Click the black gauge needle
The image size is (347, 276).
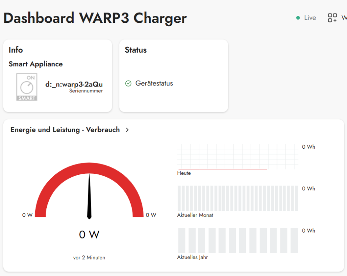pos(89,196)
